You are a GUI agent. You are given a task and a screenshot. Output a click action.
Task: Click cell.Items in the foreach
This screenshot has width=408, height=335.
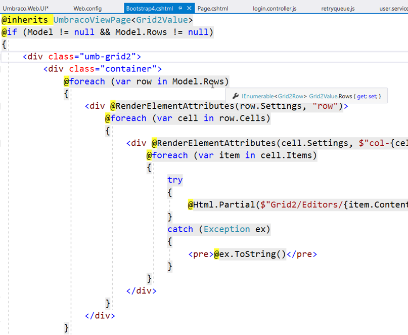click(x=286, y=155)
